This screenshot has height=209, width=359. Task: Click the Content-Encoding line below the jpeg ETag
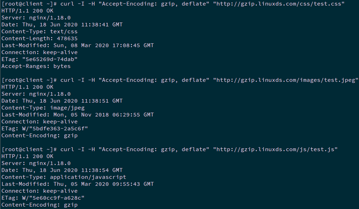pos(39,136)
